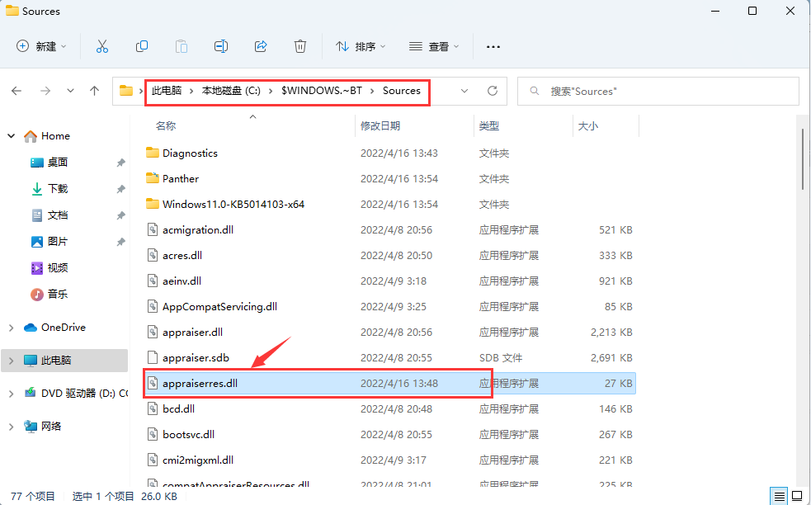Open the 查看 (View) dropdown
The width and height of the screenshot is (811, 505).
434,46
